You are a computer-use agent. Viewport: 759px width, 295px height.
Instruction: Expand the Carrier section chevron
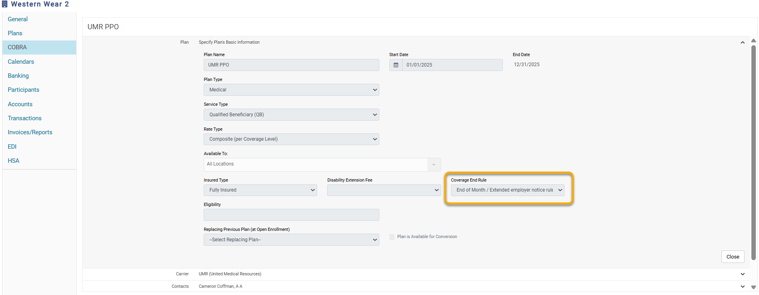(x=742, y=274)
